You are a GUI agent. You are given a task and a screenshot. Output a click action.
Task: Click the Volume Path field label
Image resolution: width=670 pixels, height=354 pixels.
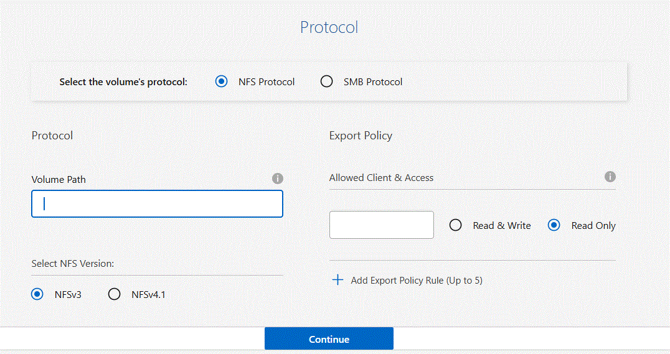click(59, 179)
